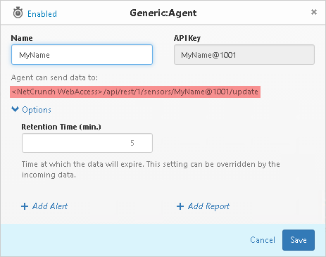Click the API Key label

187,38
